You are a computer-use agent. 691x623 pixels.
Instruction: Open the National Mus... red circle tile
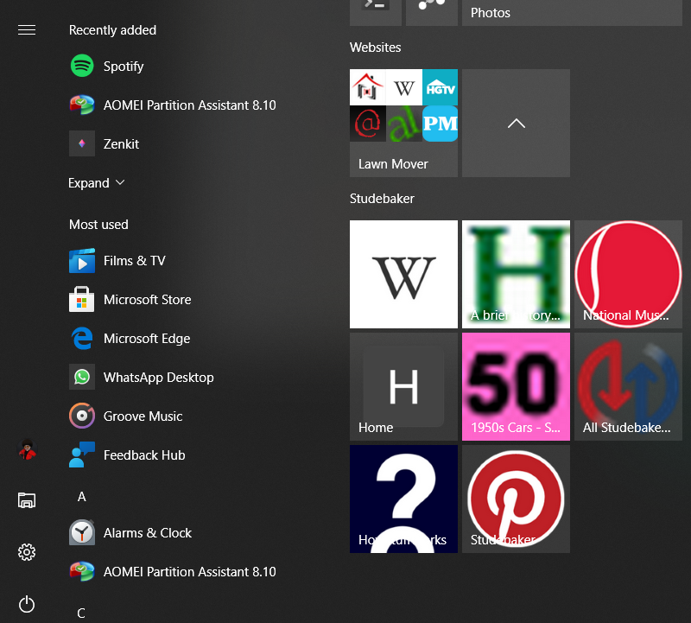tap(629, 274)
